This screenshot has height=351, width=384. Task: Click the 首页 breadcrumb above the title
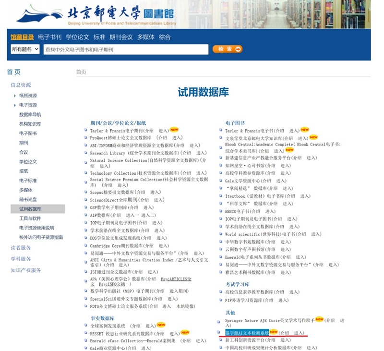(81, 72)
